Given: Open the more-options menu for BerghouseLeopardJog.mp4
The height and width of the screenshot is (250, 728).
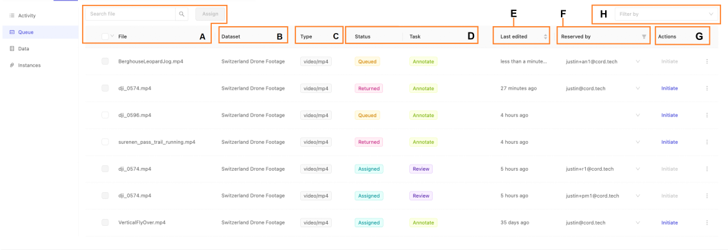Looking at the screenshot, I should [707, 61].
